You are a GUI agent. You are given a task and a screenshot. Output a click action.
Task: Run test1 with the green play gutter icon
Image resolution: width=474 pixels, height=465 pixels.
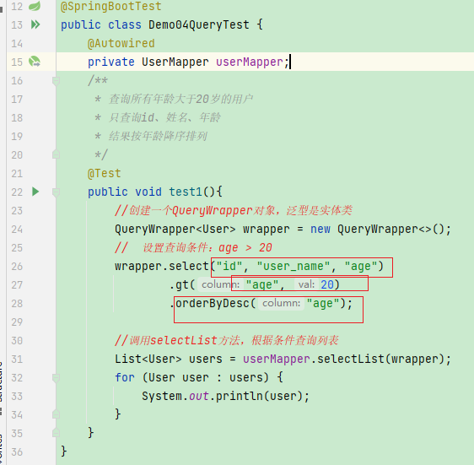[x=35, y=192]
